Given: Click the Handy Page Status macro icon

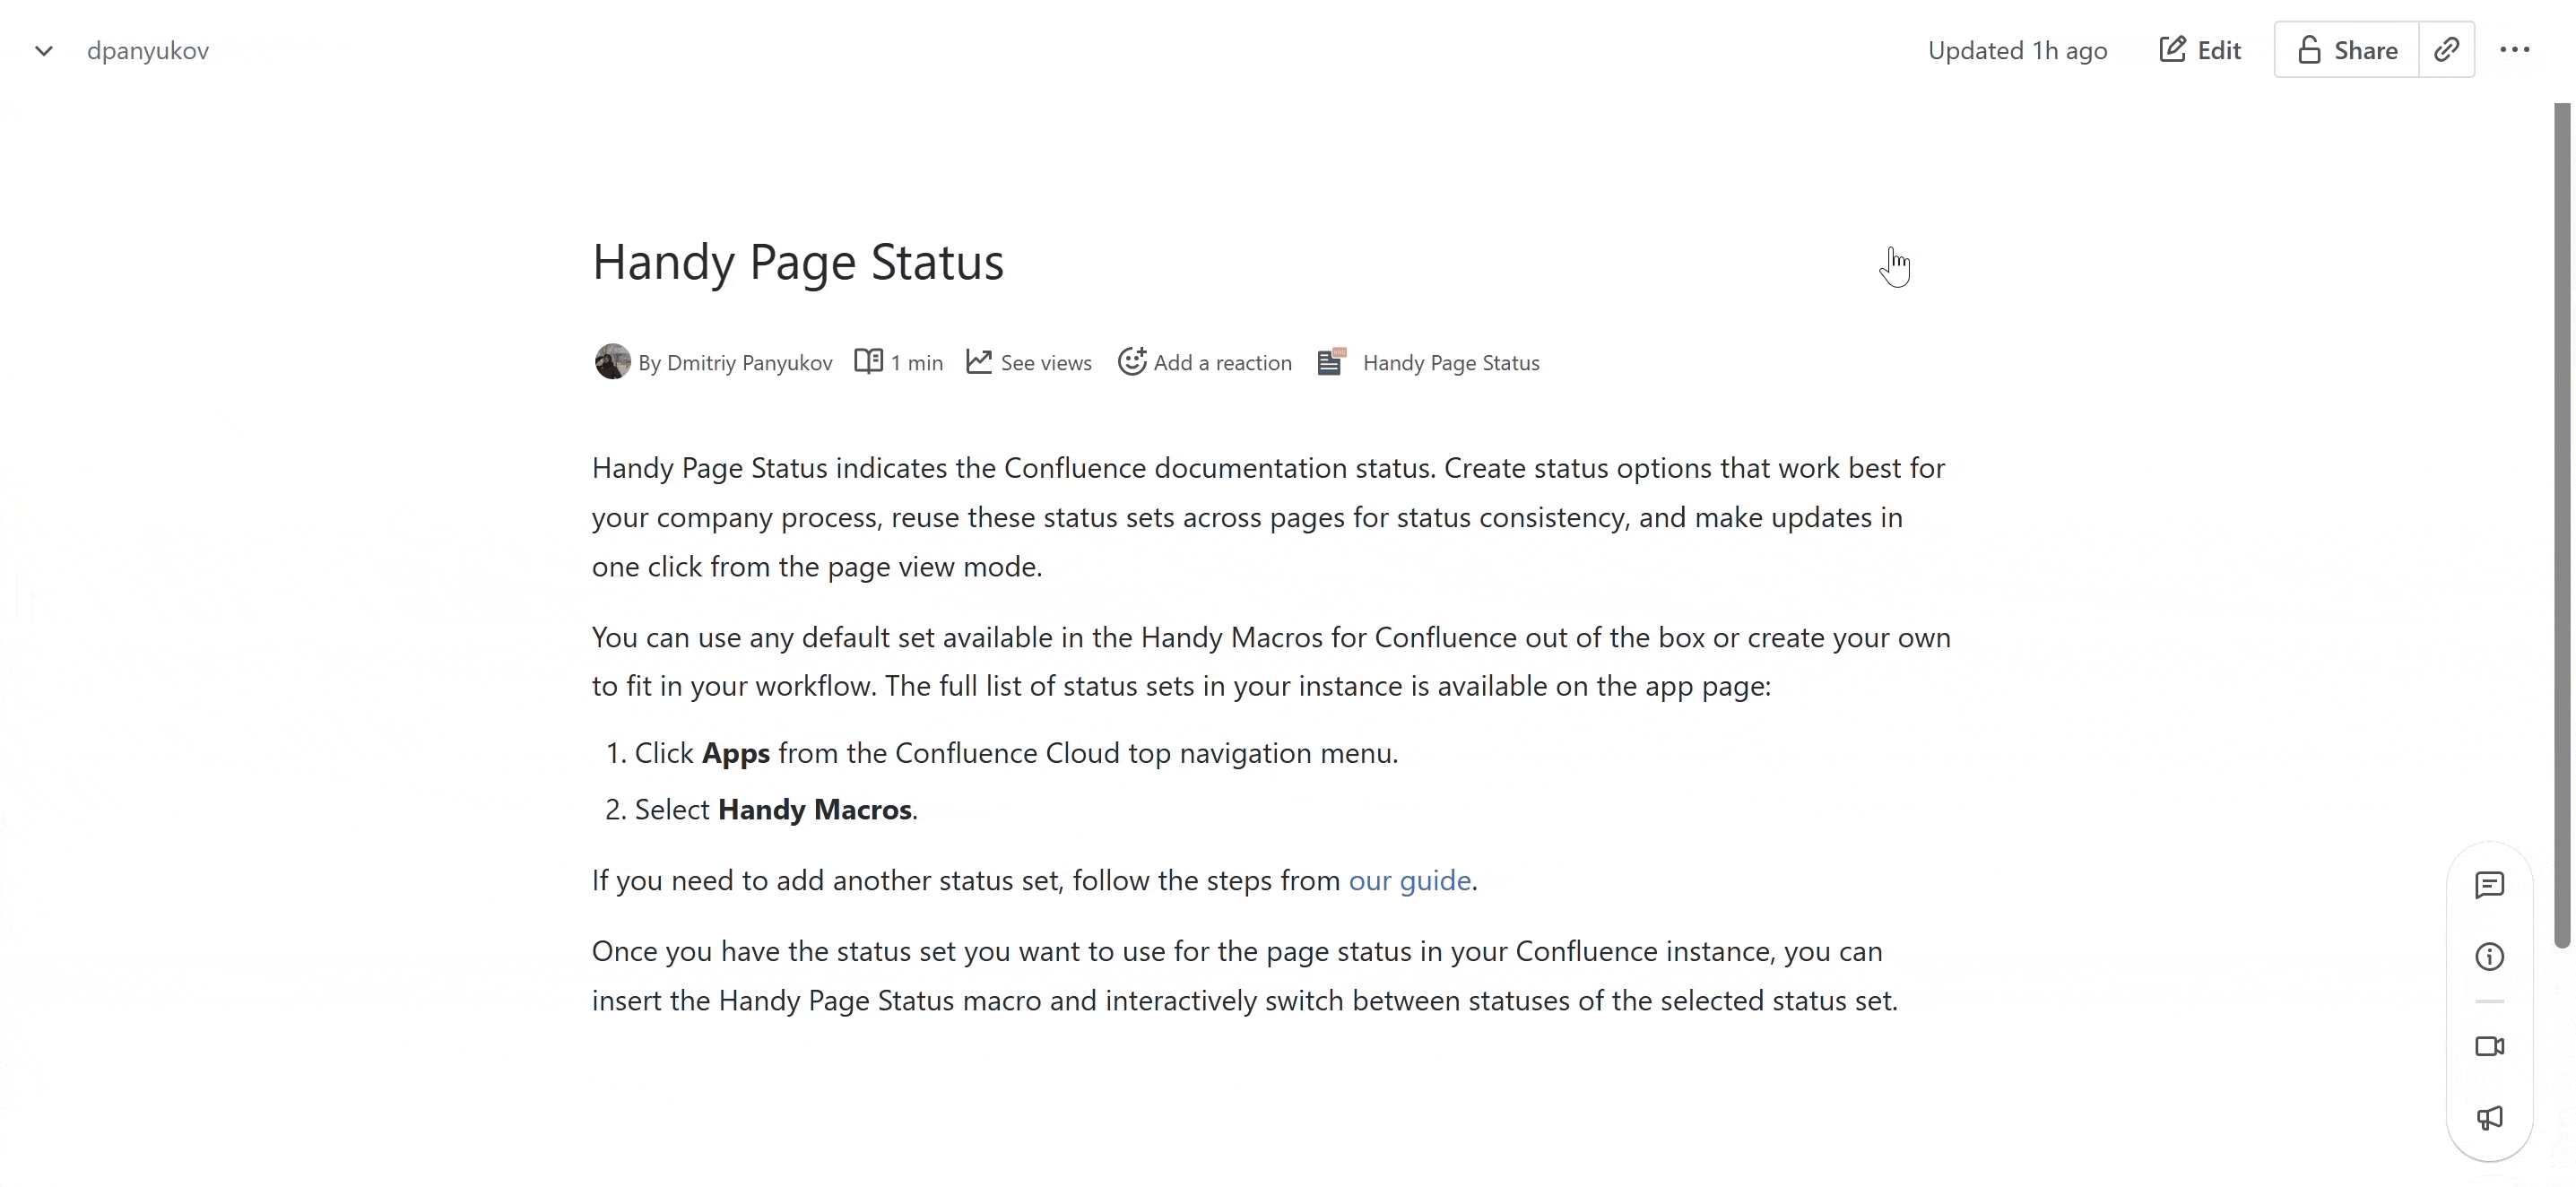Looking at the screenshot, I should point(1331,361).
